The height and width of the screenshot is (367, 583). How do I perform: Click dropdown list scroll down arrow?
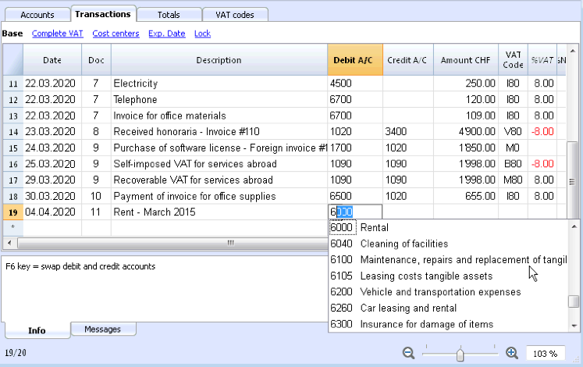574,326
